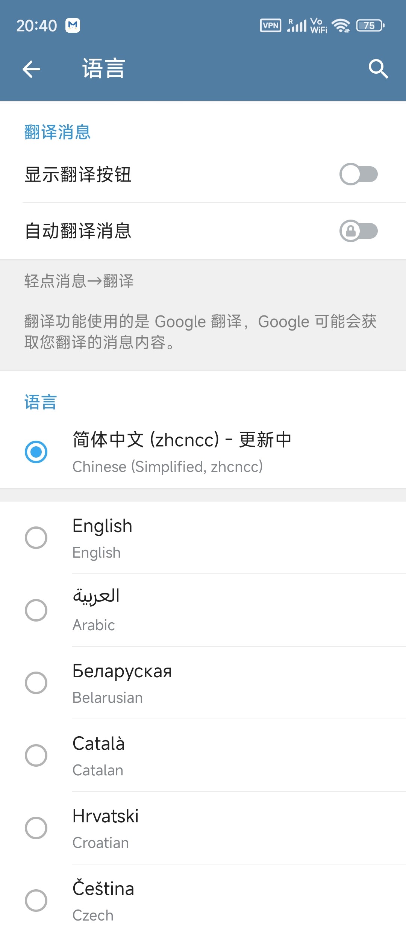Viewport: 406px width, 925px height.
Task: Tap the Google 翻译 info text
Action: [x=200, y=332]
